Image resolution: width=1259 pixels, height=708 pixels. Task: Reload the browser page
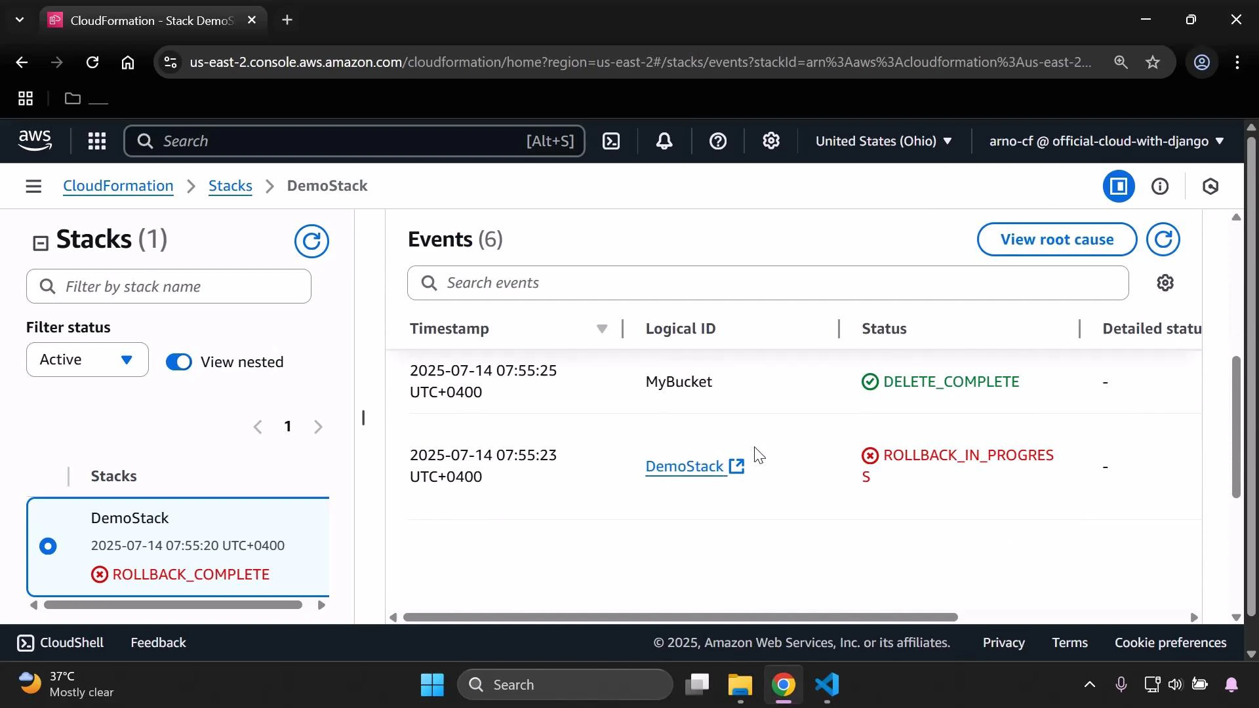(92, 62)
